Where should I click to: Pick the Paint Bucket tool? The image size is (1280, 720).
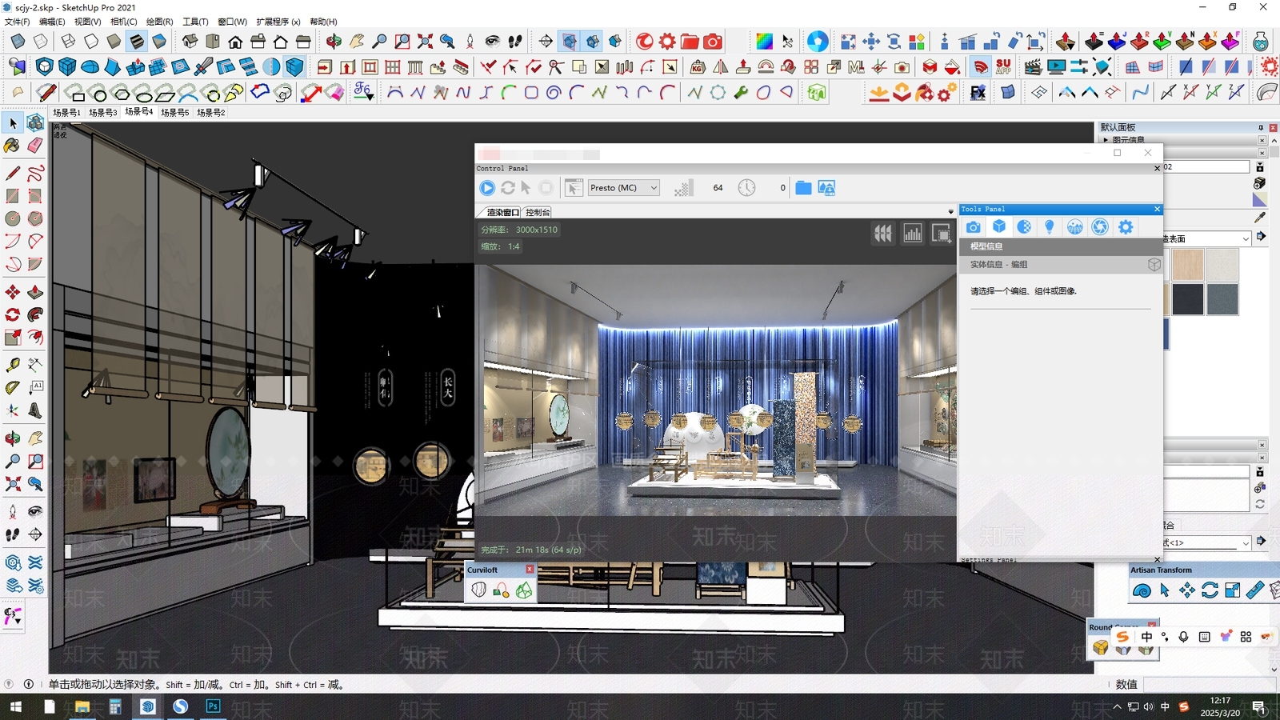pos(13,146)
